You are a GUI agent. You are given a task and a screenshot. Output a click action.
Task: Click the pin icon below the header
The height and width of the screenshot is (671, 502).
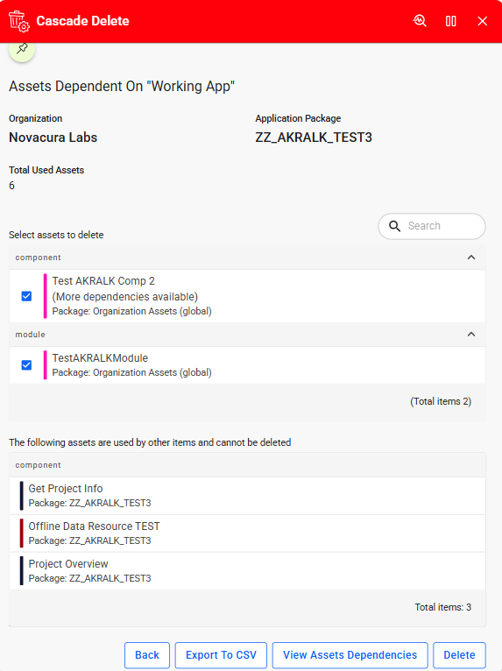pyautogui.click(x=22, y=48)
